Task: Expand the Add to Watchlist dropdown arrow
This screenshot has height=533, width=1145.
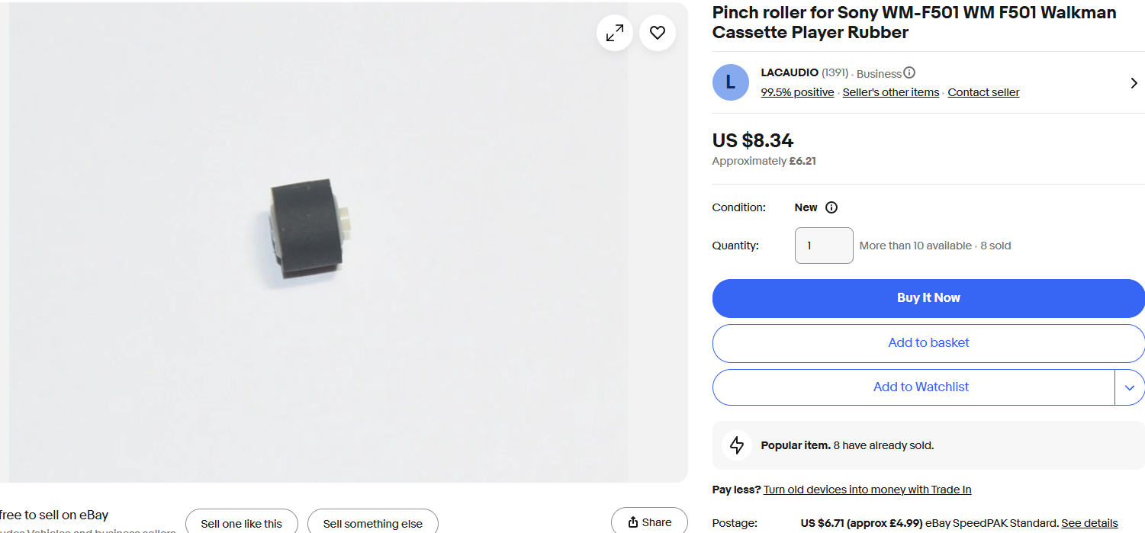Action: (1130, 387)
